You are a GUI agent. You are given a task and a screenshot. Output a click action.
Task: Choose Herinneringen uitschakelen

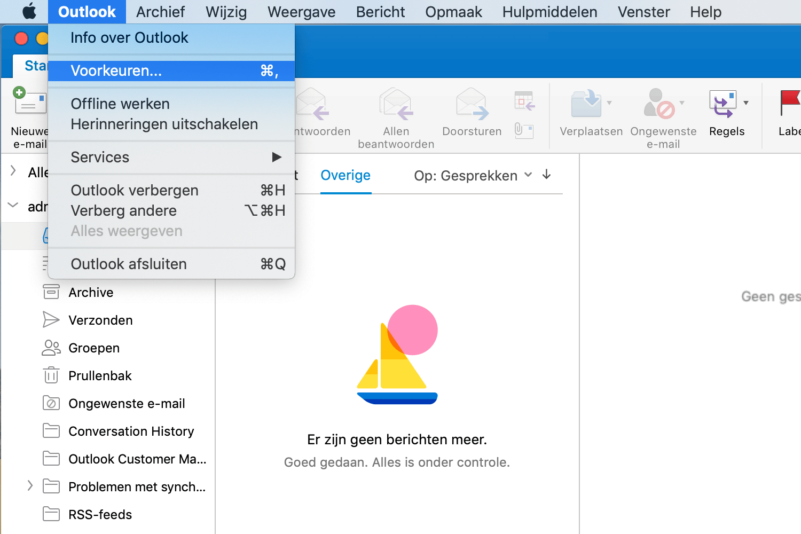point(171,124)
